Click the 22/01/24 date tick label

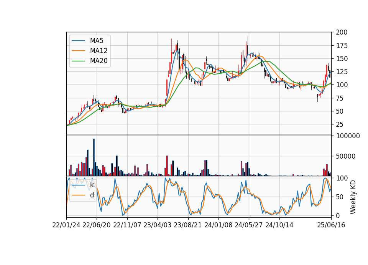pos(66,225)
